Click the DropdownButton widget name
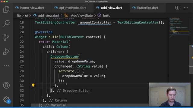The width and height of the screenshot is (193, 108). pos(64,56)
